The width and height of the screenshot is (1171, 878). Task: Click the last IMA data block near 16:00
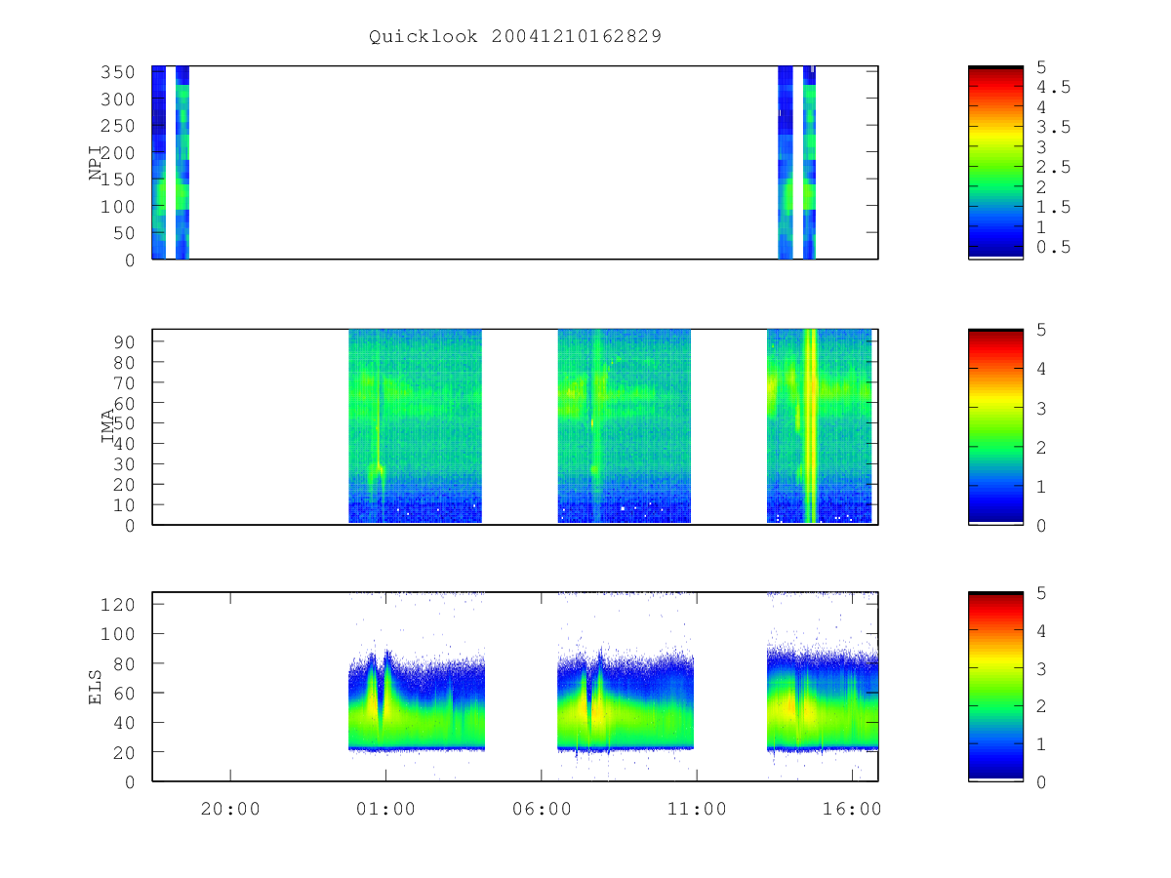[820, 426]
